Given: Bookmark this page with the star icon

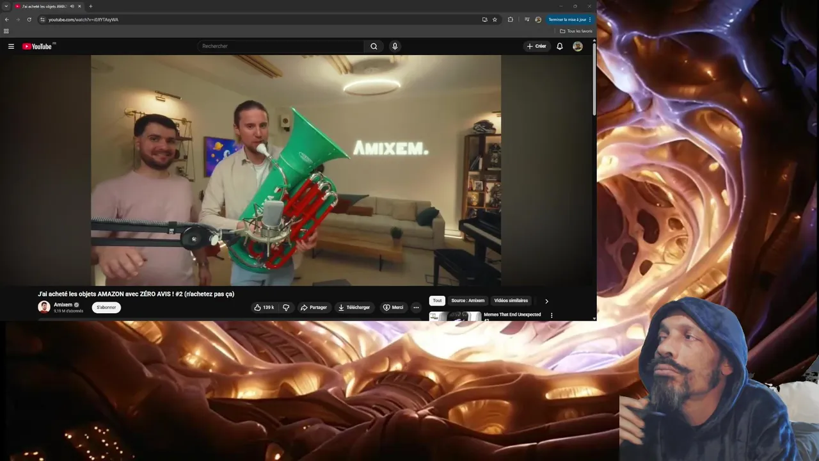Looking at the screenshot, I should coord(495,19).
